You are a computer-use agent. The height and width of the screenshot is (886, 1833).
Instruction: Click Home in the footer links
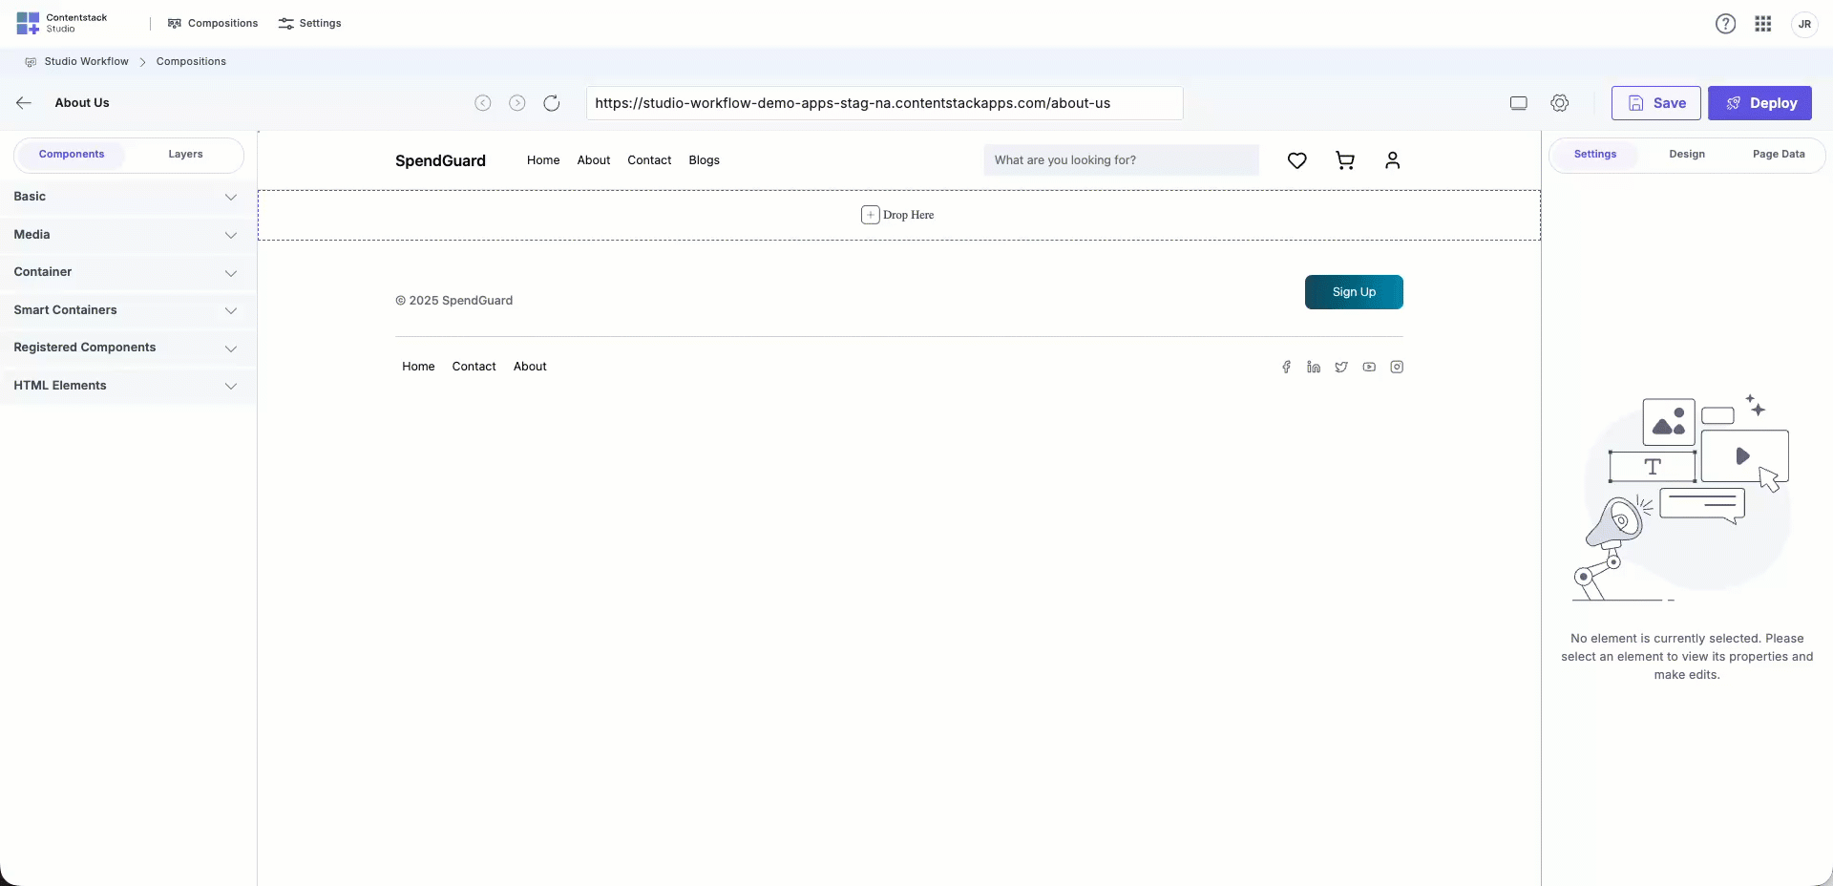[x=418, y=367]
